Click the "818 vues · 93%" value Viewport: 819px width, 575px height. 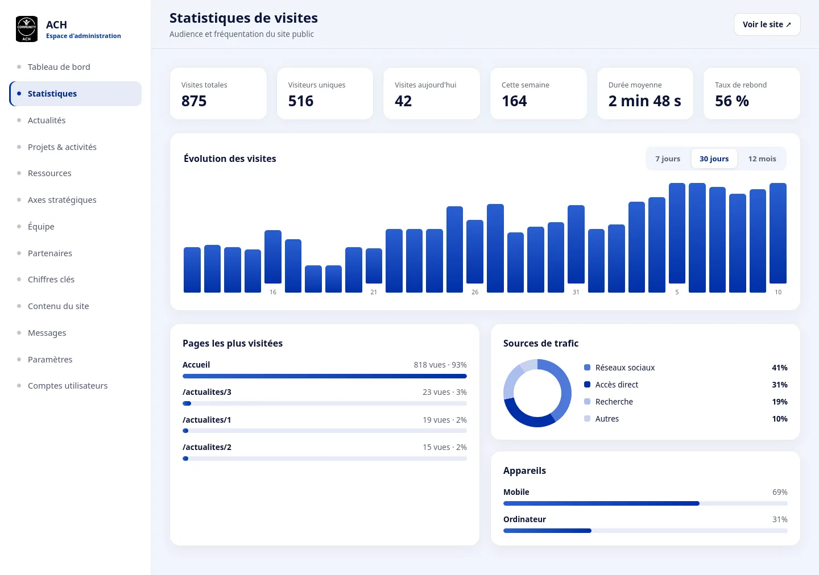[x=440, y=365]
